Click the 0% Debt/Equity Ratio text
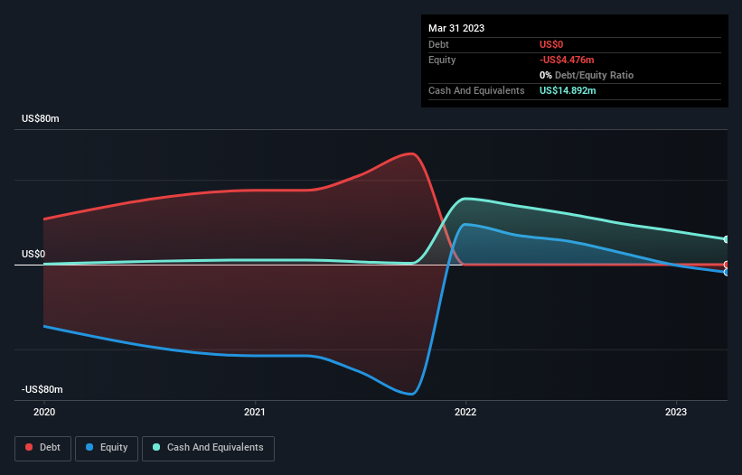Image resolution: width=742 pixels, height=475 pixels. (x=587, y=75)
